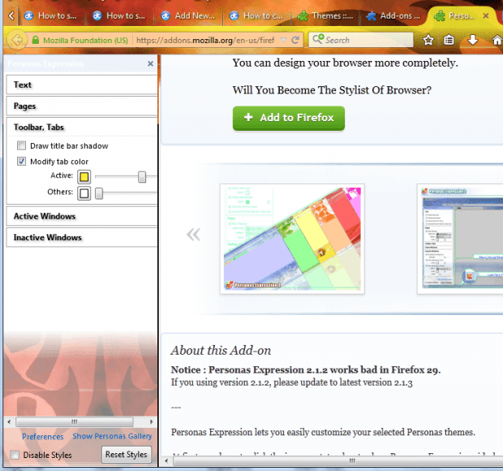Switch to the first 'How to s...' tab
The width and height of the screenshot is (503, 471).
coord(51,15)
